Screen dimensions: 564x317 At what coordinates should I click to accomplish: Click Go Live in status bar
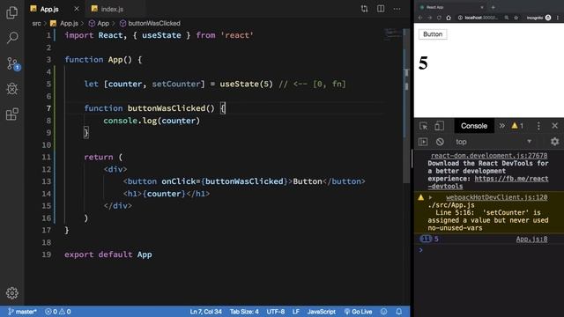359,312
